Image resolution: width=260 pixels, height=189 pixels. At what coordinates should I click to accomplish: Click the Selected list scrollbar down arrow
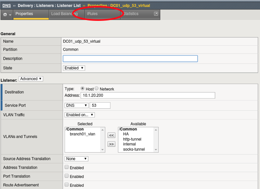click(102, 150)
